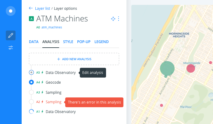Click the back arrow beside Layer list

pos(31,8)
